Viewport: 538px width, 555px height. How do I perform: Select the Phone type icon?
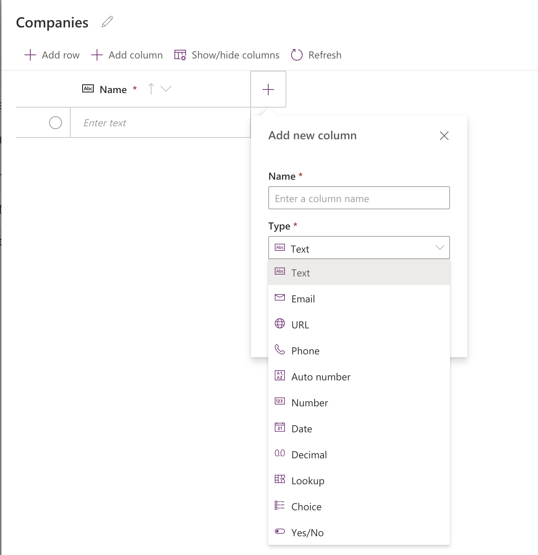click(279, 350)
